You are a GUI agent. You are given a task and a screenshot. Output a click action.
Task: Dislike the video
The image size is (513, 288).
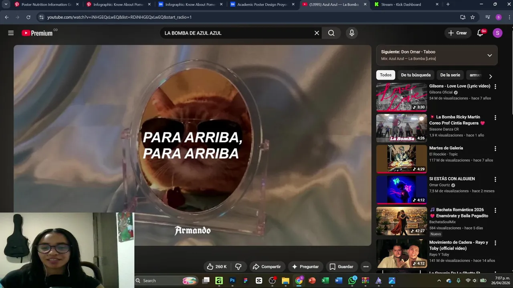coord(238,266)
